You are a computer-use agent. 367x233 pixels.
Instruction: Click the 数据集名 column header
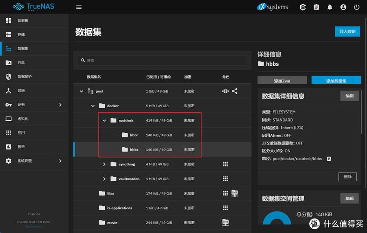point(94,77)
